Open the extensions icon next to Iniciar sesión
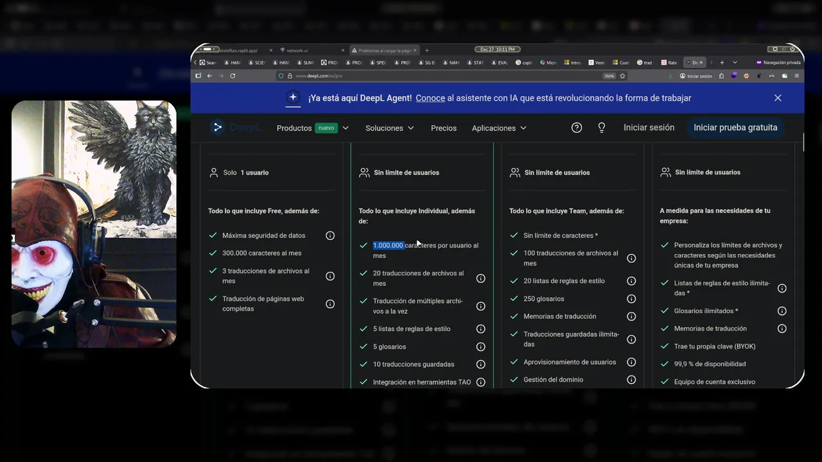 click(721, 76)
